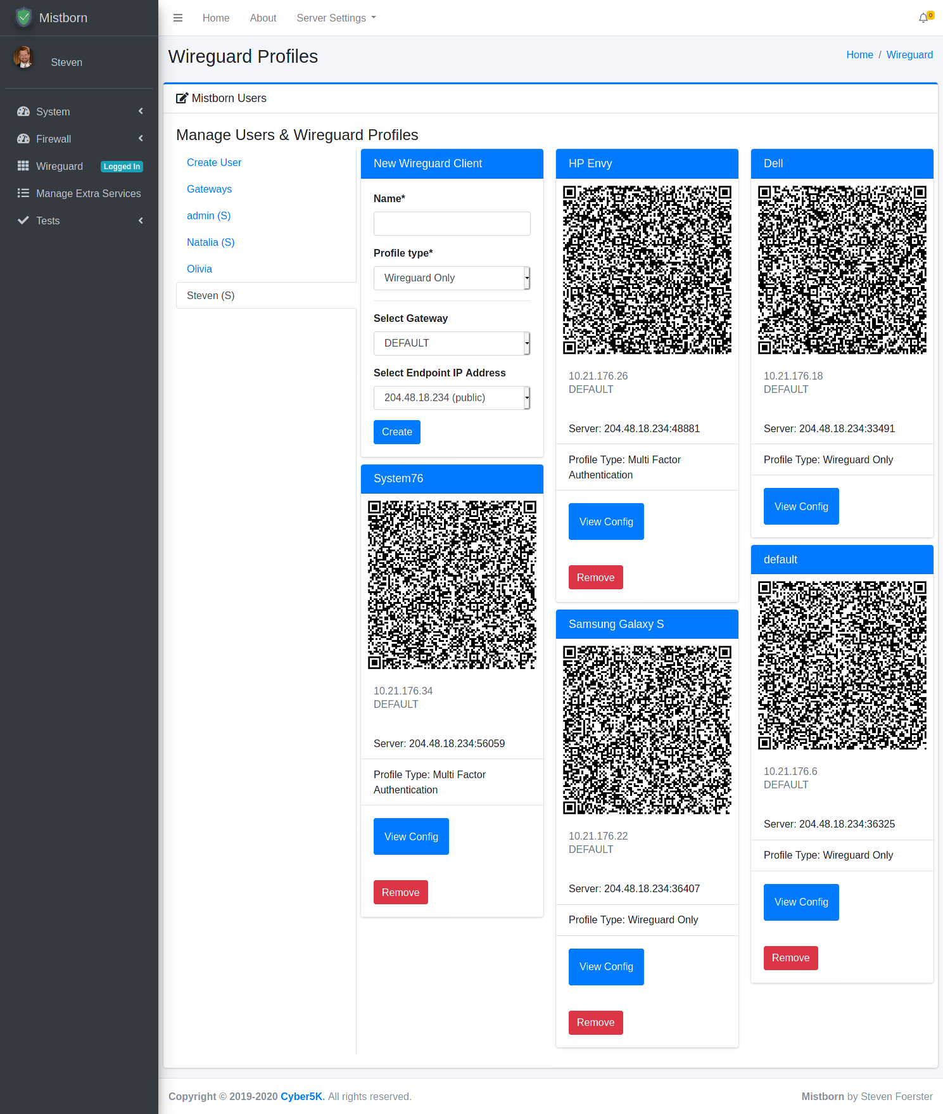Go to Home in the top navbar
Viewport: 943px width, 1114px height.
[216, 18]
